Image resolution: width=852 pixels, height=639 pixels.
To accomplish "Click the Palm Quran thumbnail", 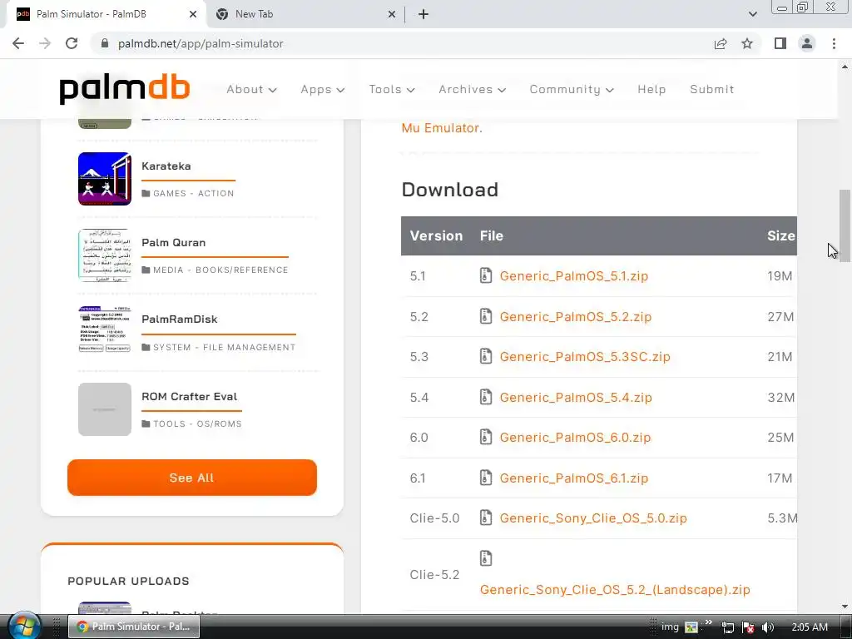I will point(104,255).
